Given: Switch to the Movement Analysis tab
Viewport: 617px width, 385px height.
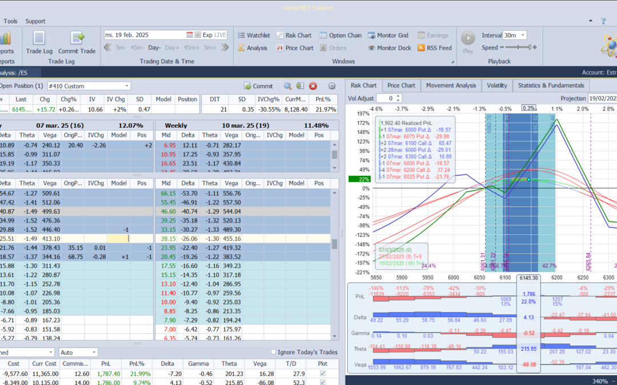Looking at the screenshot, I should coord(451,86).
